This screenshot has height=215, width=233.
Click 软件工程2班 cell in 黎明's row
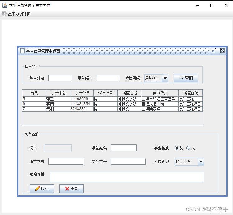(x=191, y=109)
